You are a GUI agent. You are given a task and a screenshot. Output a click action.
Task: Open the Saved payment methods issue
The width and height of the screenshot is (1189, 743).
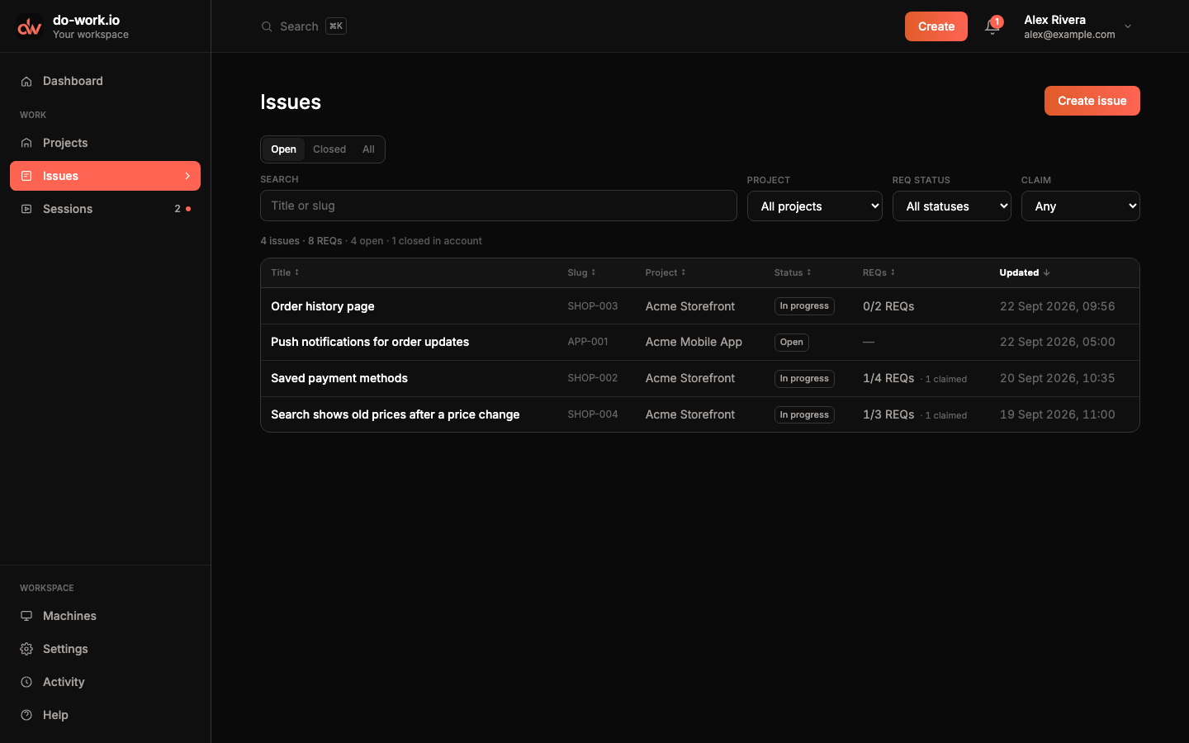pyautogui.click(x=339, y=378)
